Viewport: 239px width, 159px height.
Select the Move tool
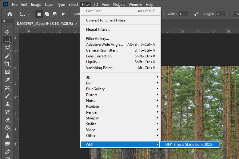pos(7,32)
